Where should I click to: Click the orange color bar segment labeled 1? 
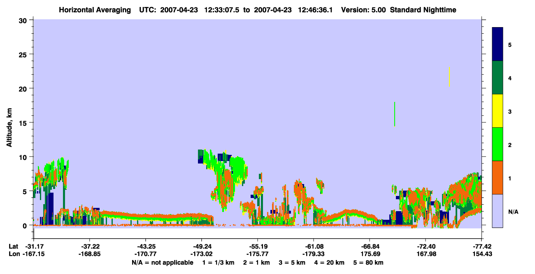(x=498, y=177)
